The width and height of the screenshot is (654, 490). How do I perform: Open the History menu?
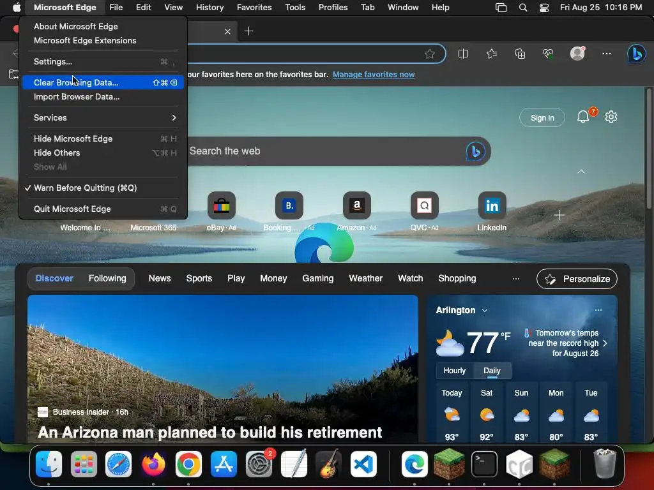[209, 8]
